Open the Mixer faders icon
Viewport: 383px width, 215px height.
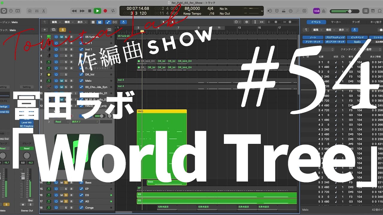[x=37, y=11]
